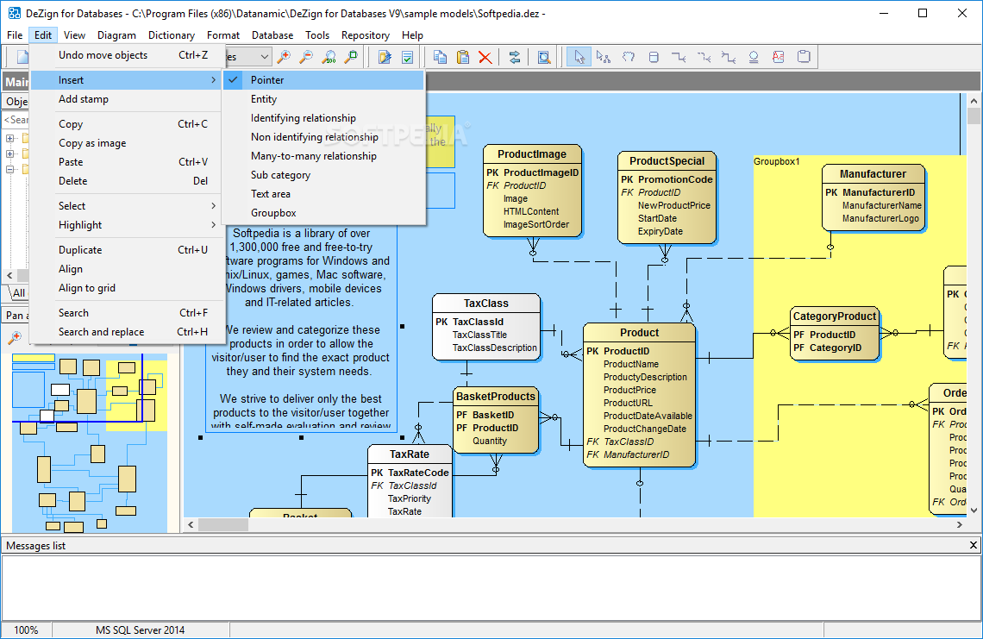Click the DeZign application icon in title bar
This screenshot has height=639, width=983.
click(x=13, y=13)
